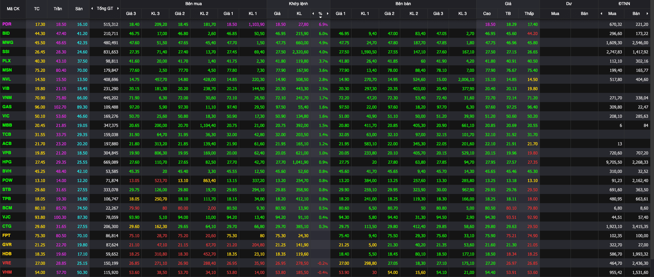This screenshot has height=277, width=654.
Task: Open the ACB stock symbol
Action: pos(7,144)
